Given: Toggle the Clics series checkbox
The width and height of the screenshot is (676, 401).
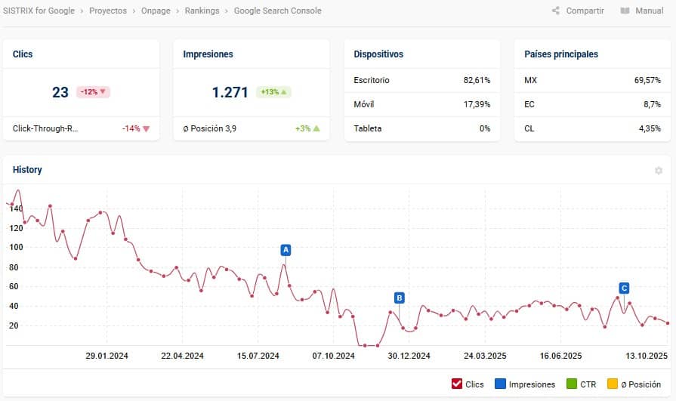Looking at the screenshot, I should coord(456,384).
